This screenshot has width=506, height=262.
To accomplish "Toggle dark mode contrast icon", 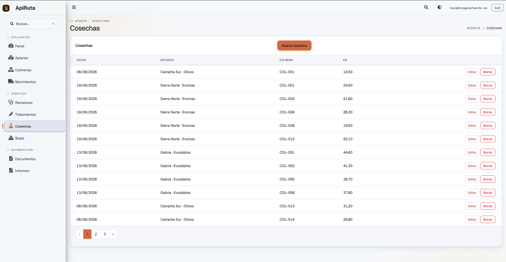I will click(x=440, y=7).
